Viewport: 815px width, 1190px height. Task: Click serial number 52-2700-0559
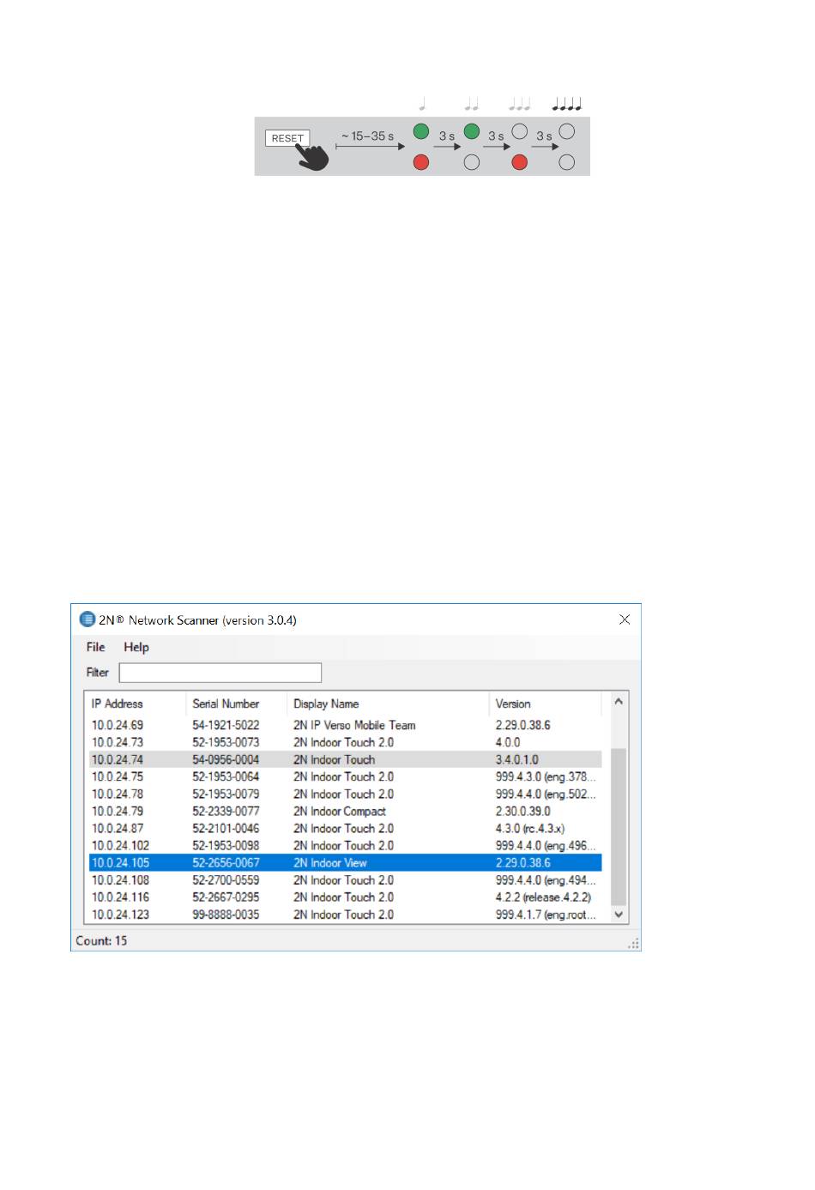[x=226, y=880]
